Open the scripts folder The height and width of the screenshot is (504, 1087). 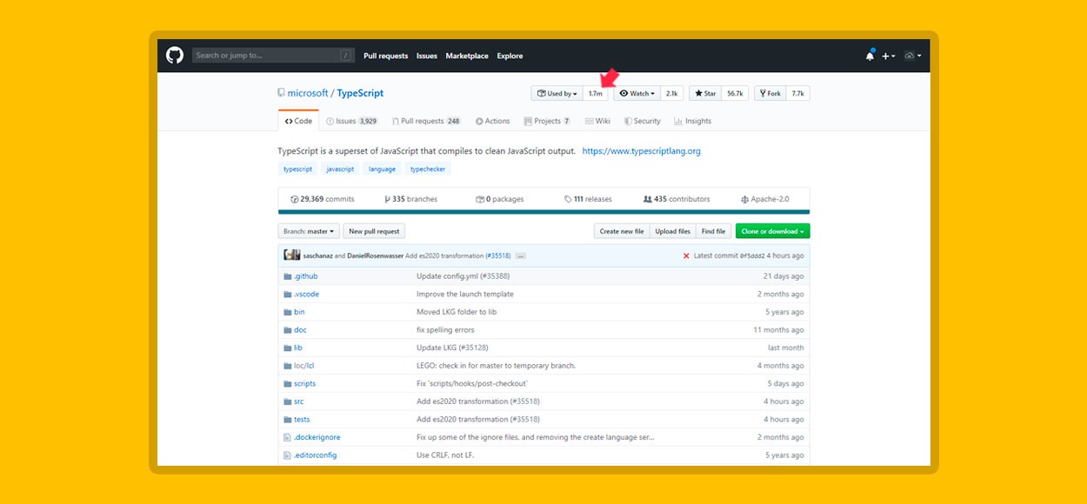click(x=304, y=383)
